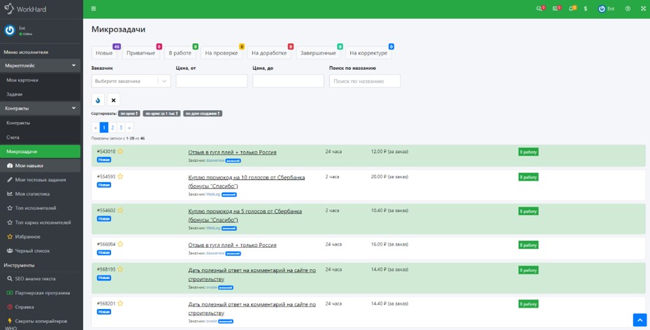The height and width of the screenshot is (330, 650).
Task: Open Справка in sidebar
Action: click(x=41, y=307)
